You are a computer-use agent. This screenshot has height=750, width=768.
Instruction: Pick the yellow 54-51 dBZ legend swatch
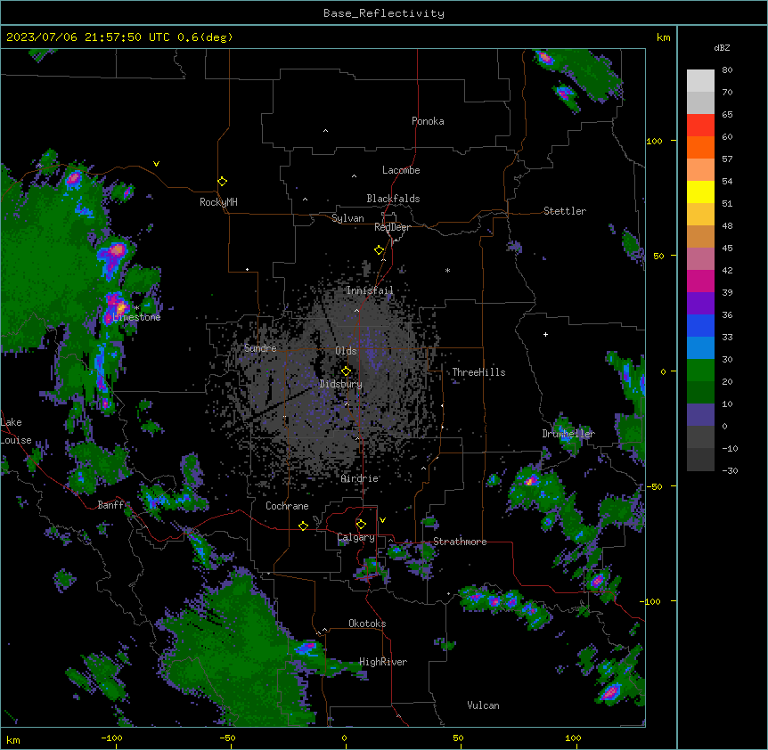click(700, 192)
